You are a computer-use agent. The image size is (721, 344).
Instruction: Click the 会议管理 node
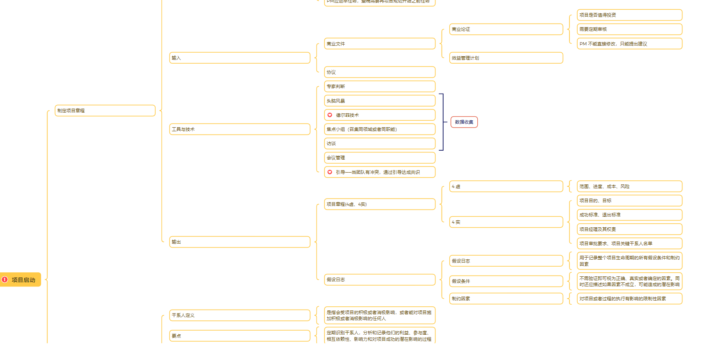(379, 158)
